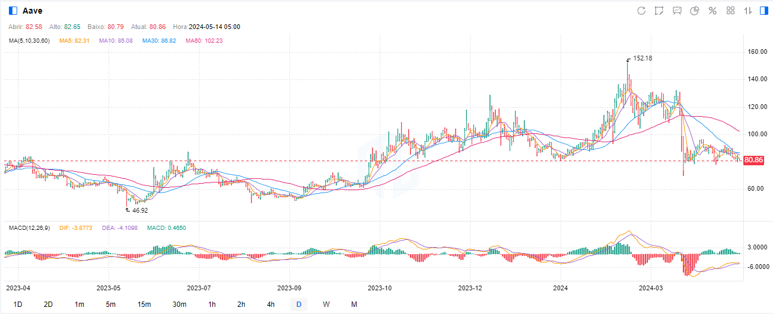Click the chart presentation board icon
The width and height of the screenshot is (773, 314).
coord(677,11)
